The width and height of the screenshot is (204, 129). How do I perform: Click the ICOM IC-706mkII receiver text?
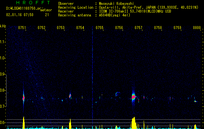tap(135, 11)
